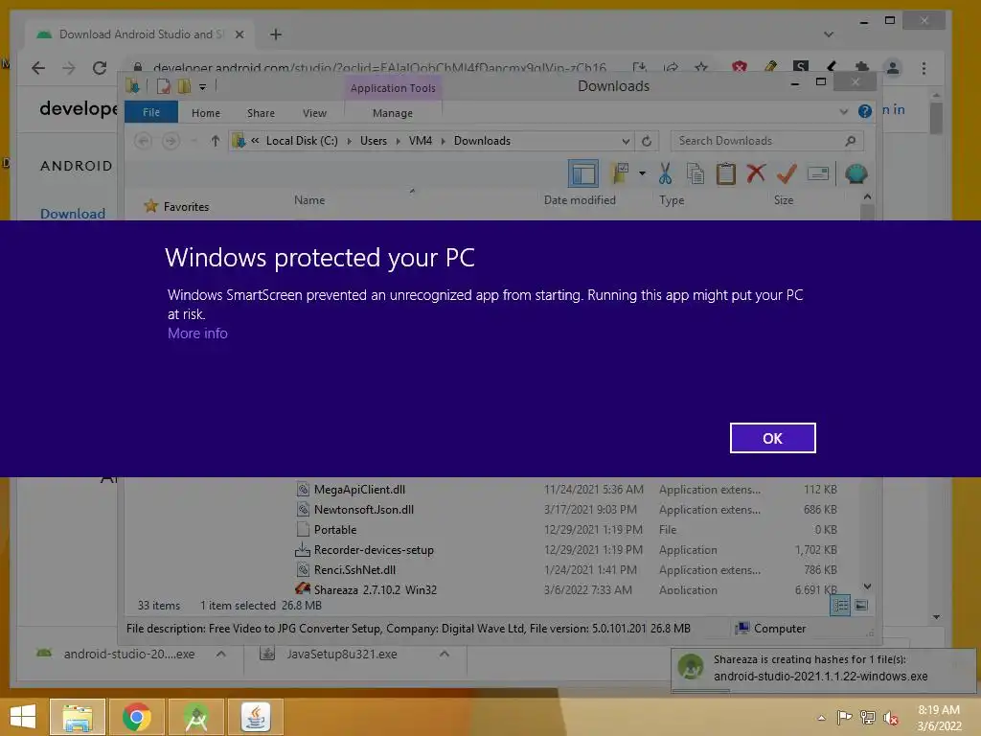Viewport: 981px width, 736px height.
Task: Show hidden tray icons arrow
Action: tap(821, 718)
